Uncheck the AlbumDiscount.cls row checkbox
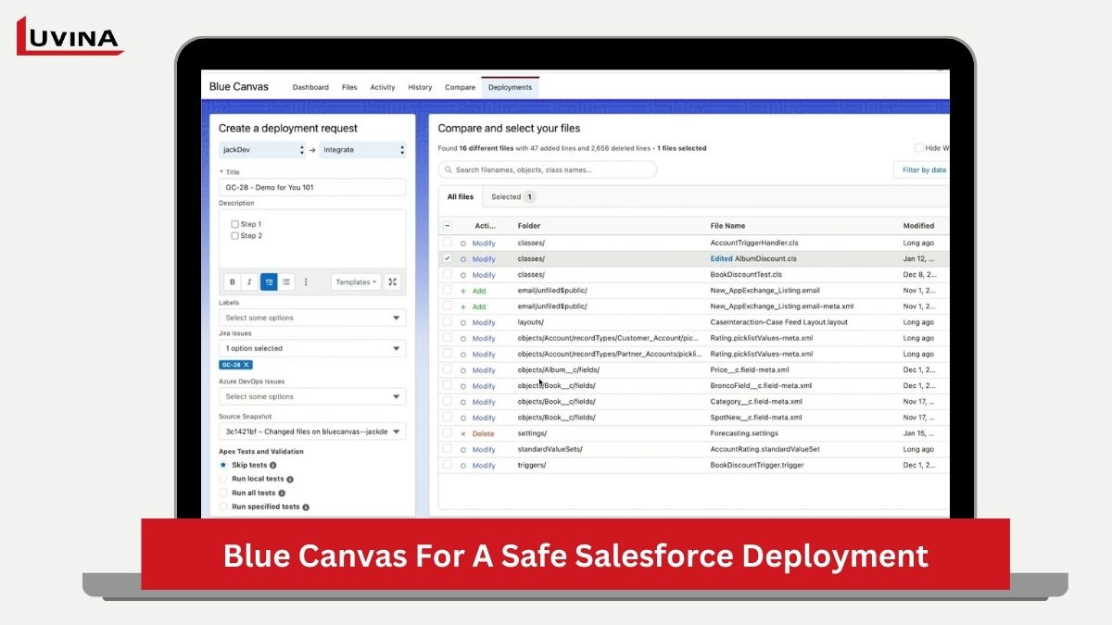 coord(448,258)
